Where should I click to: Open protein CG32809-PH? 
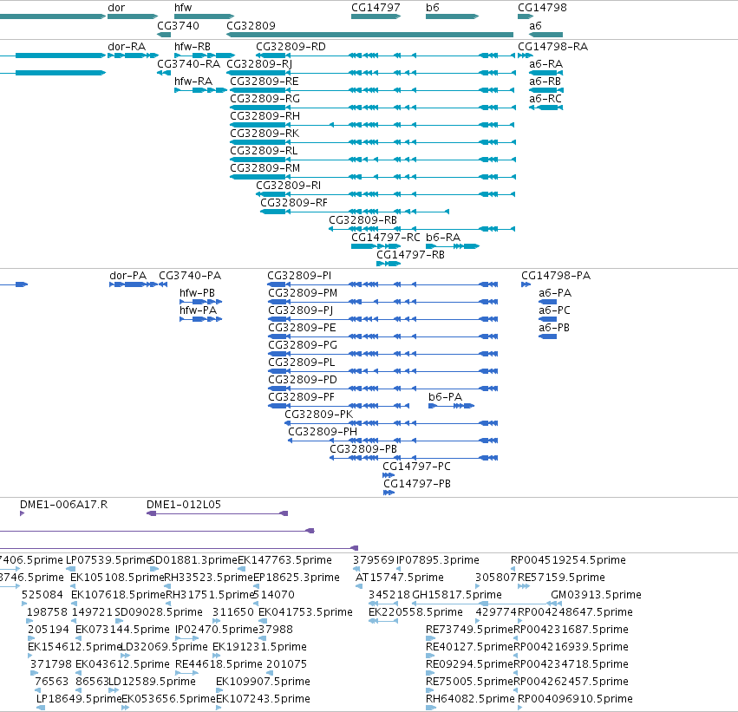[323, 432]
